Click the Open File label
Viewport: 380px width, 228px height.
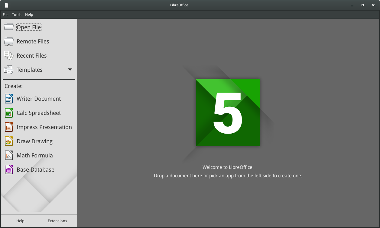(x=29, y=27)
